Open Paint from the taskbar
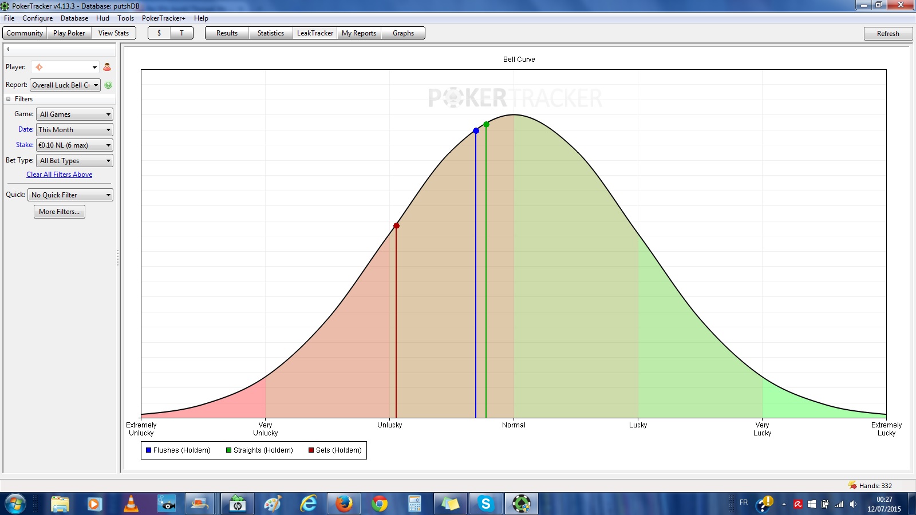 click(273, 504)
